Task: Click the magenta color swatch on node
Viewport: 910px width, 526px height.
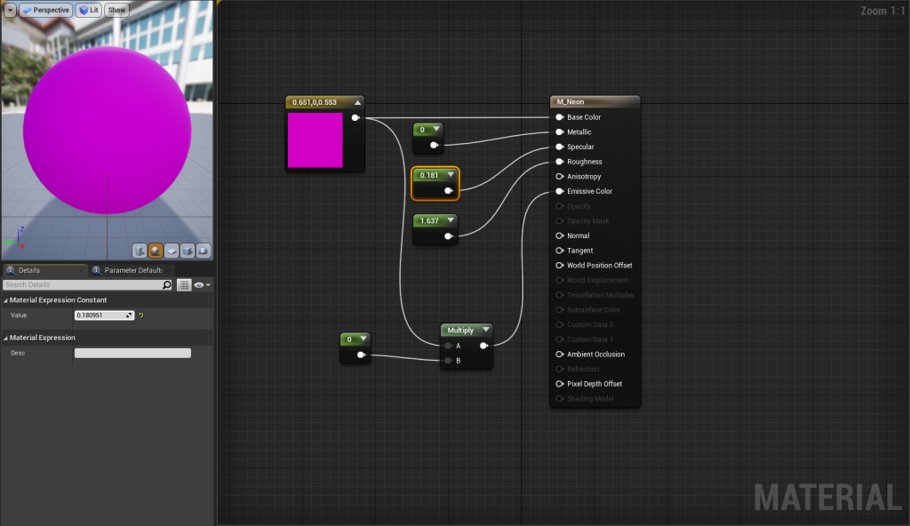Action: pyautogui.click(x=315, y=139)
